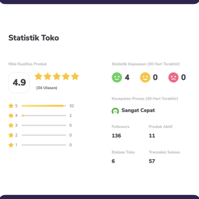The width and height of the screenshot is (199, 199).
Task: Click the Etalase Toko count 6
Action: (113, 161)
